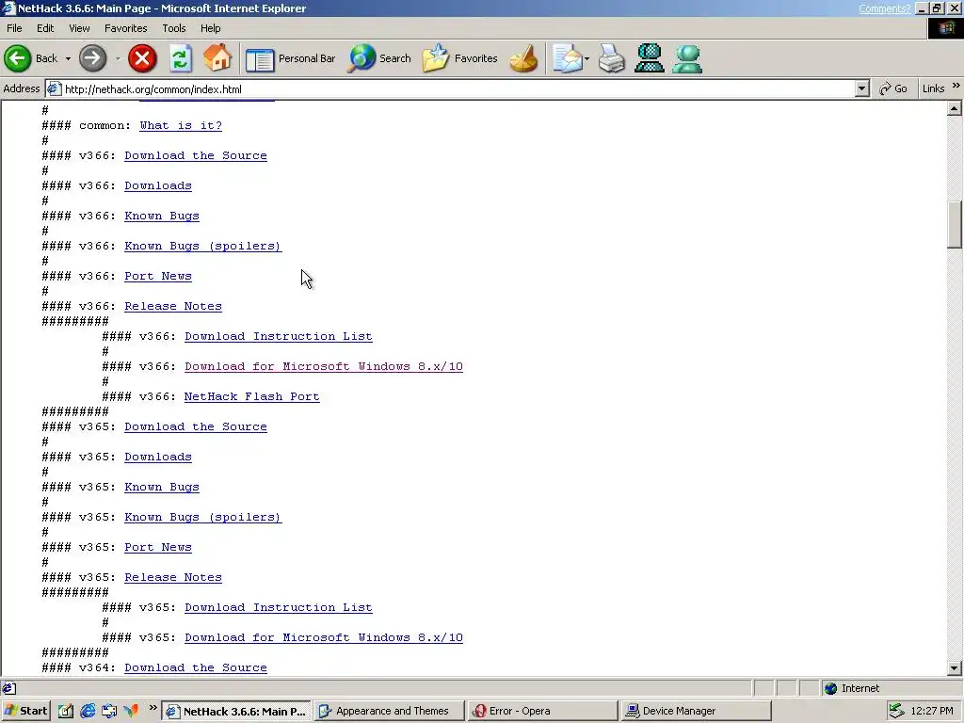
Task: Open the Tools menu
Action: (x=174, y=28)
